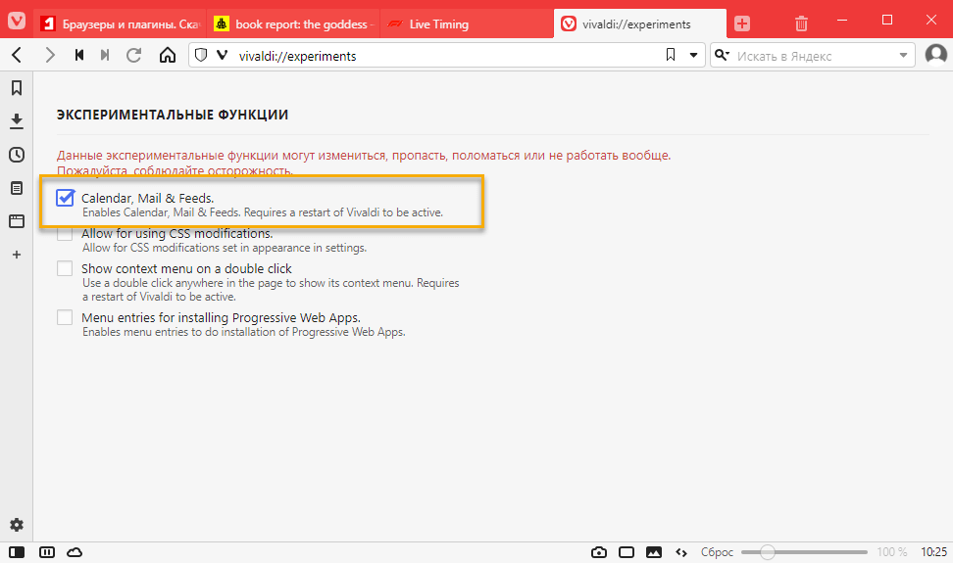Open Vivaldi settings gear icon
The height and width of the screenshot is (563, 953).
[x=17, y=525]
